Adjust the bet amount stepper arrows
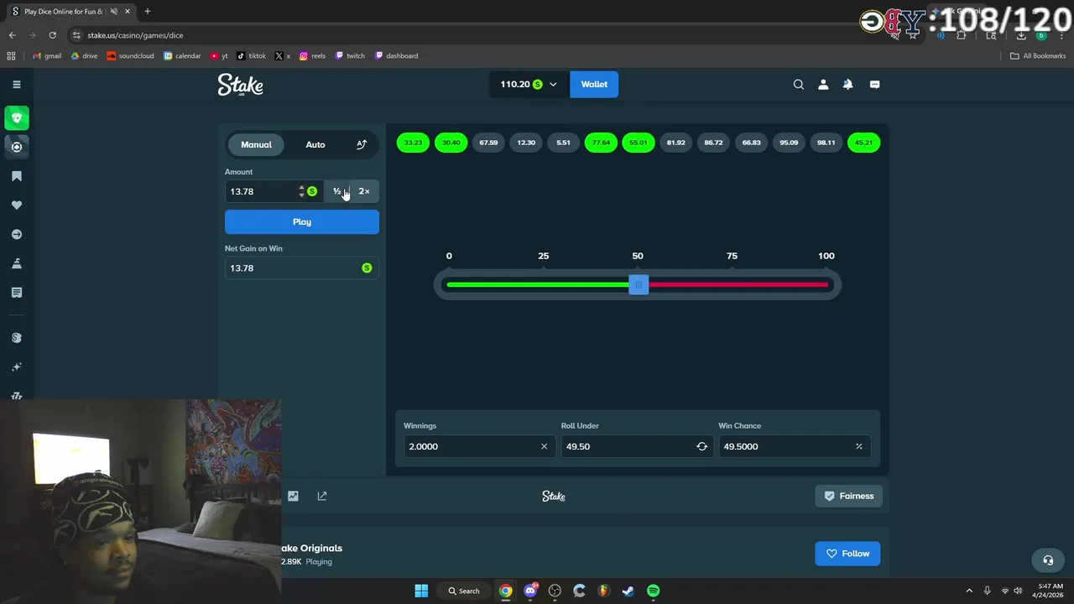 click(301, 191)
